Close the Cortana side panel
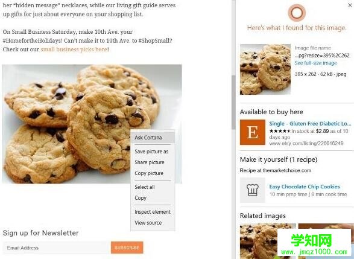 tap(350, 5)
